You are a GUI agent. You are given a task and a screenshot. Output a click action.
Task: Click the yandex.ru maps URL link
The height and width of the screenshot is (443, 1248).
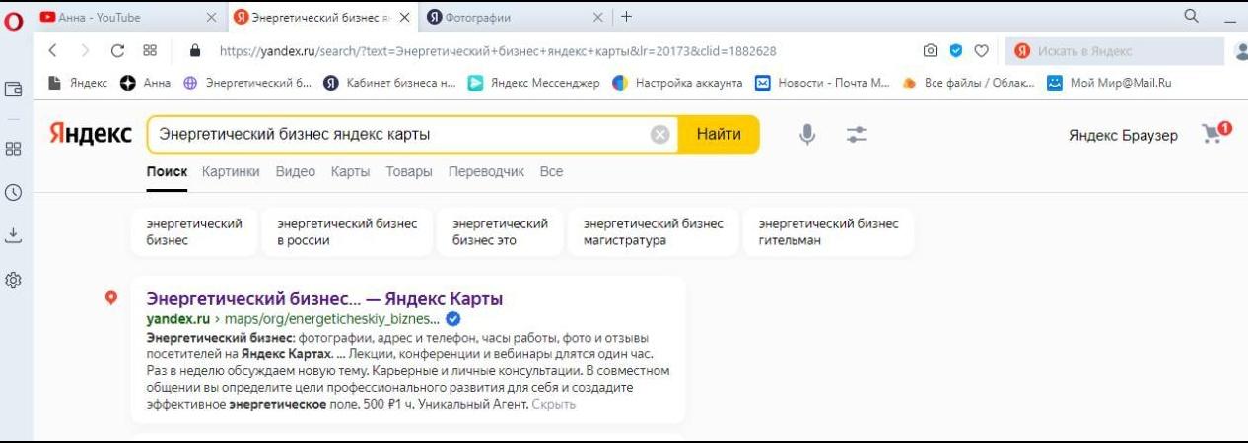click(x=293, y=319)
